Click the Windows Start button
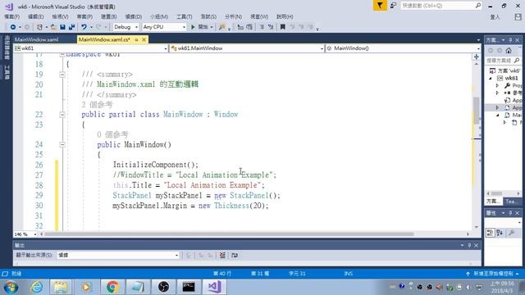Image resolution: width=525 pixels, height=295 pixels. tap(11, 287)
